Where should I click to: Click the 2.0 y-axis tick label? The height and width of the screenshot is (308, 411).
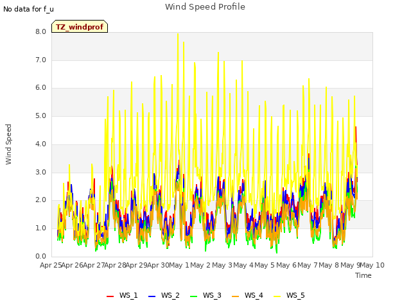pos(40,200)
